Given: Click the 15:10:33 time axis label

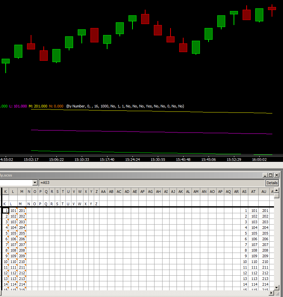Looking at the screenshot, I should [82, 160].
